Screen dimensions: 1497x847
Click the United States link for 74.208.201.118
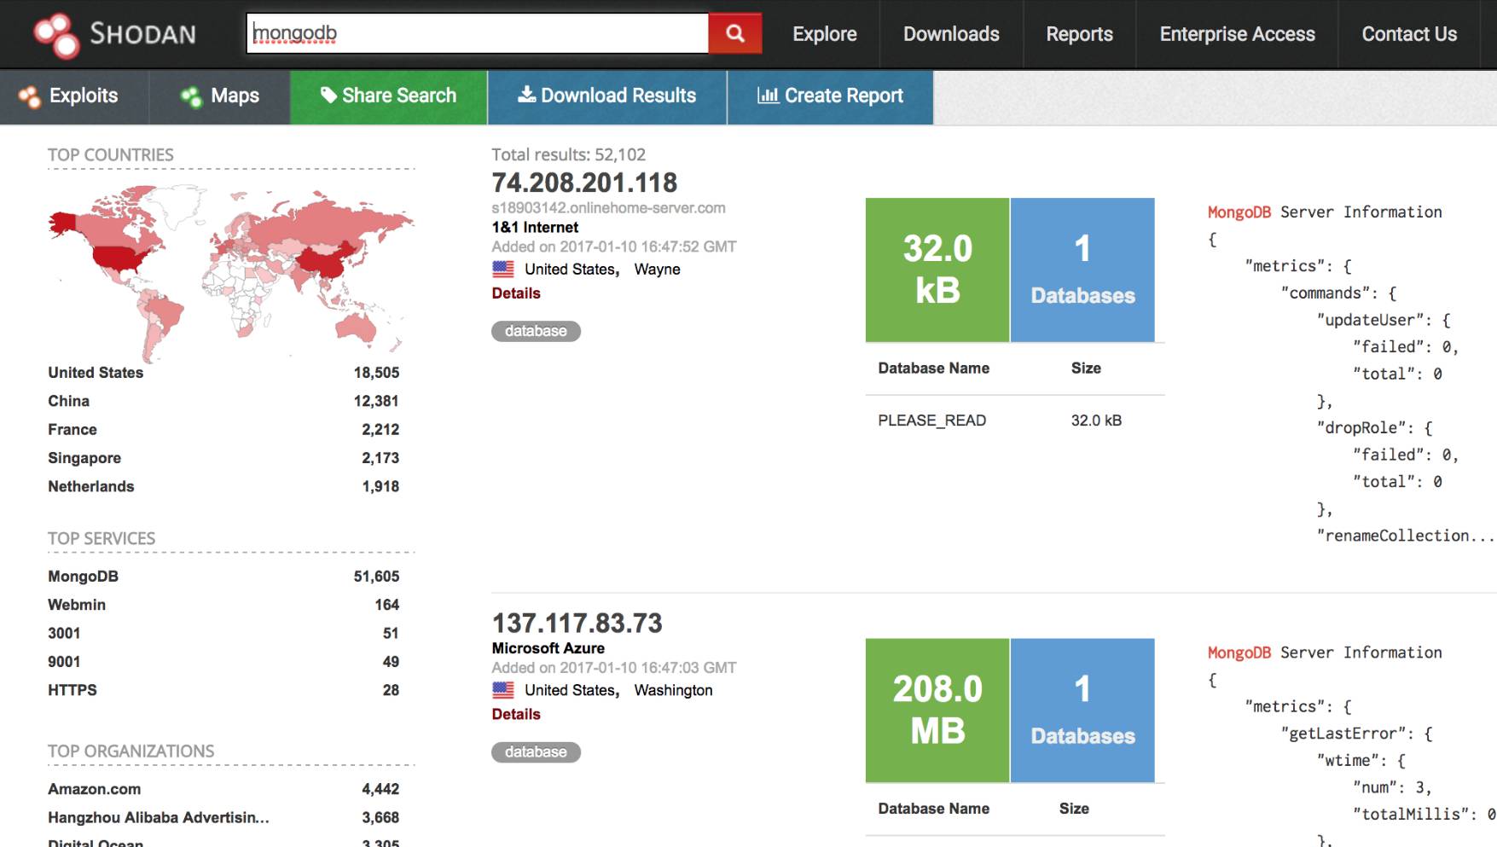tap(569, 270)
